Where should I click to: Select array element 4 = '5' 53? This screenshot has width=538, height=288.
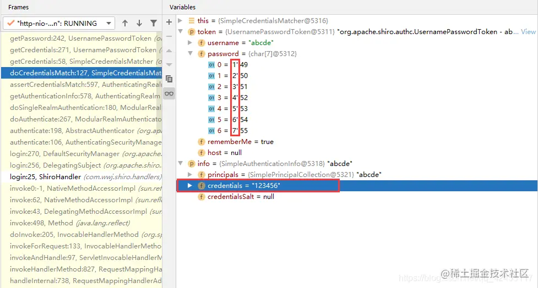(357, 109)
